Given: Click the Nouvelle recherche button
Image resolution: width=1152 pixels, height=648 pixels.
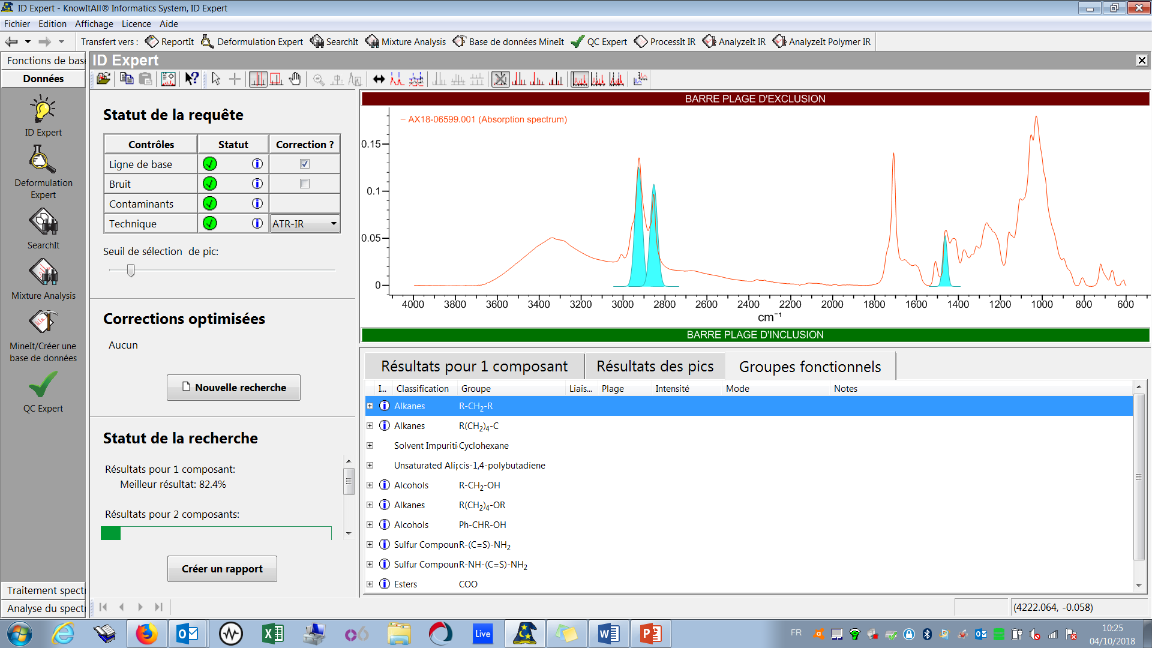Looking at the screenshot, I should point(233,388).
